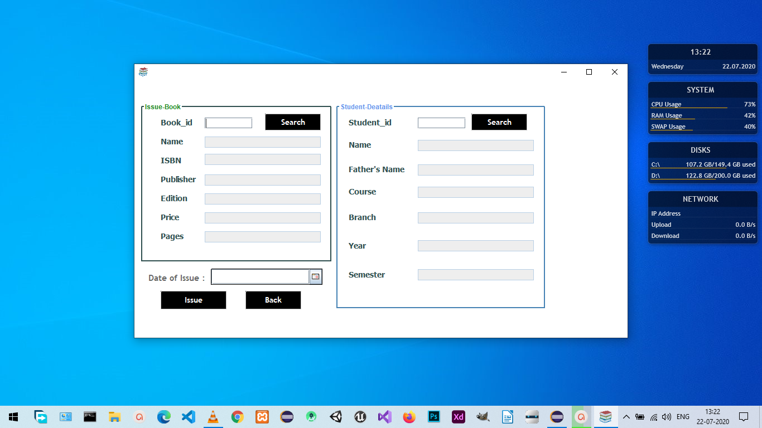Maximize the Issue Book window

[x=589, y=72]
